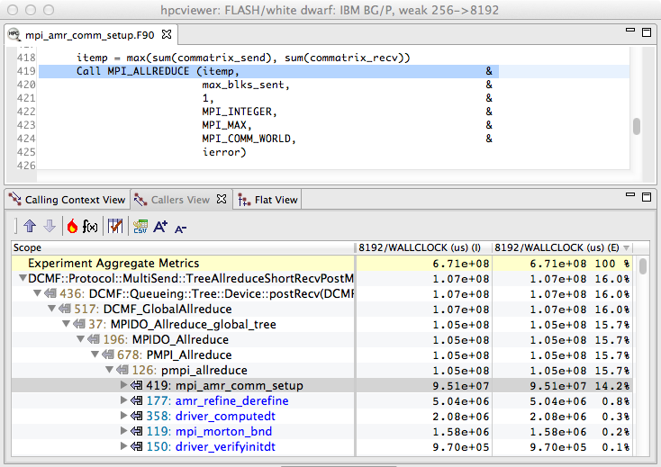The image size is (661, 467).
Task: Open the f(x) derived metric tool
Action: point(90,228)
